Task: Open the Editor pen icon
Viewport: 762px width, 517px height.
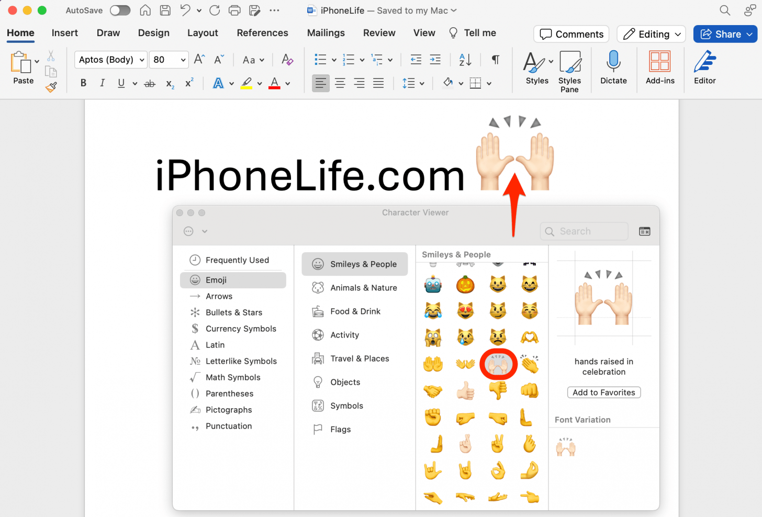Action: (x=704, y=62)
